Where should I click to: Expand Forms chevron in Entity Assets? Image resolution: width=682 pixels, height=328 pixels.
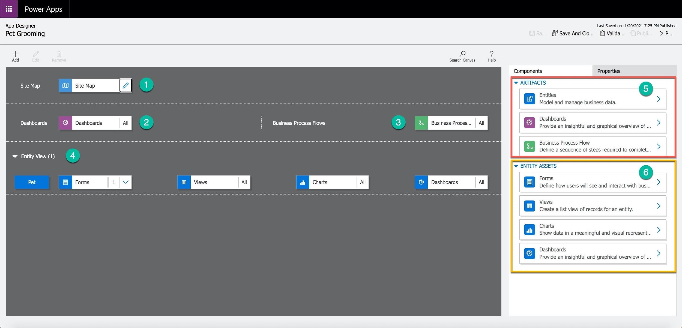click(x=659, y=182)
